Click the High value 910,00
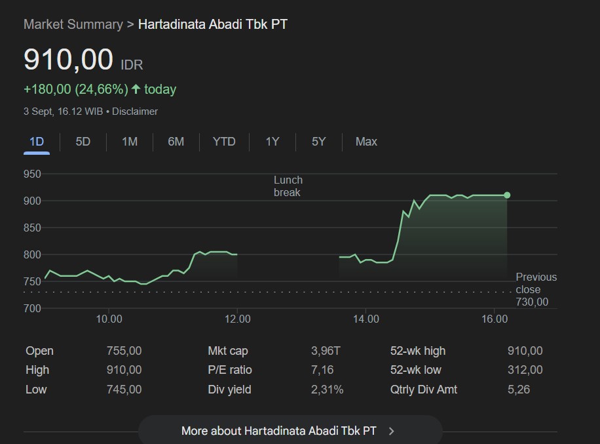This screenshot has height=444, width=600. click(x=124, y=370)
